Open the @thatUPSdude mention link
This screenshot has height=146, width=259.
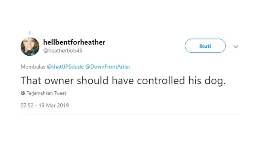65,67
